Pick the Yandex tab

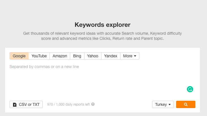pyautogui.click(x=111, y=56)
